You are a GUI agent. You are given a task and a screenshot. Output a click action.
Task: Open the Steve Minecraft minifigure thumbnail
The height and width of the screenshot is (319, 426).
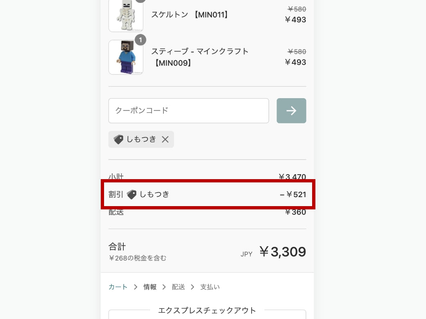pyautogui.click(x=126, y=57)
